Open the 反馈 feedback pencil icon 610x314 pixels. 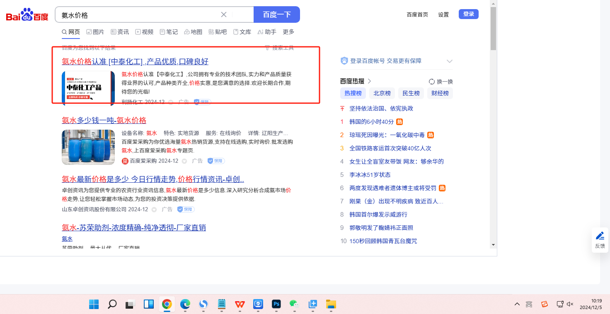(600, 236)
